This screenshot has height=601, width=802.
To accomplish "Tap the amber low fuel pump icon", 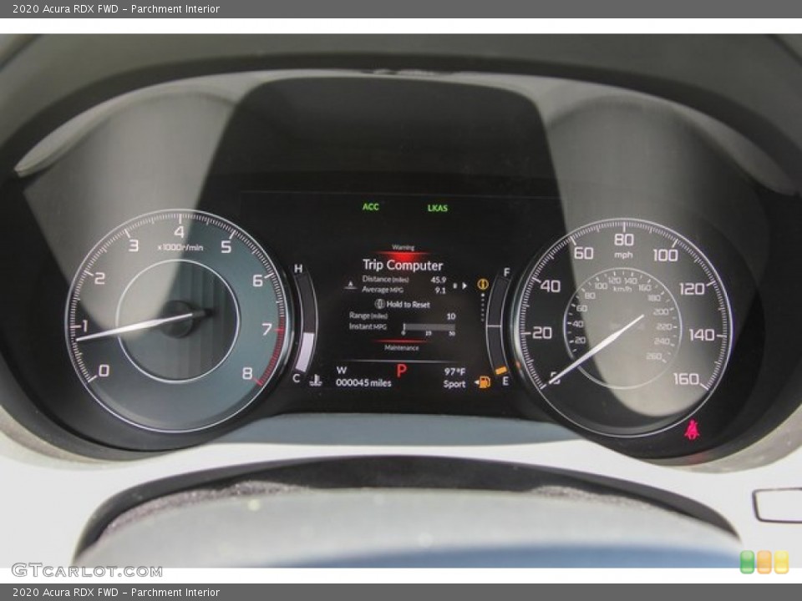I will click(482, 381).
